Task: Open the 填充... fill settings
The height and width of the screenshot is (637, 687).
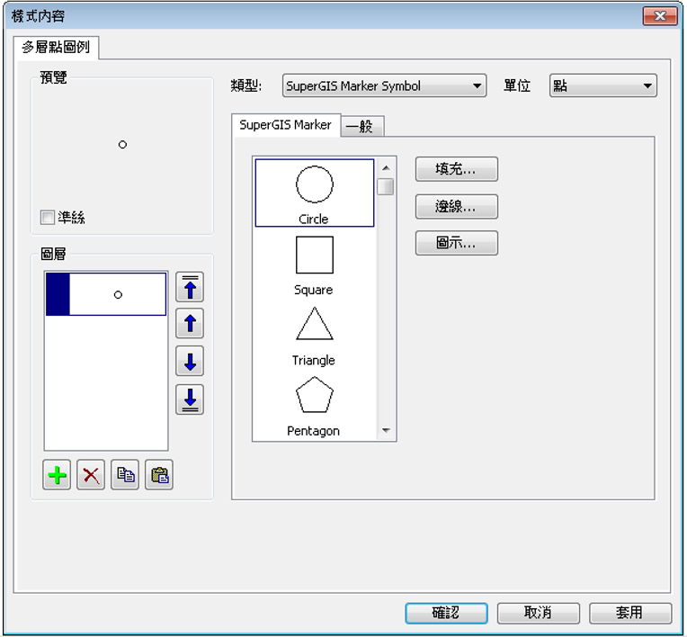Action: [457, 169]
